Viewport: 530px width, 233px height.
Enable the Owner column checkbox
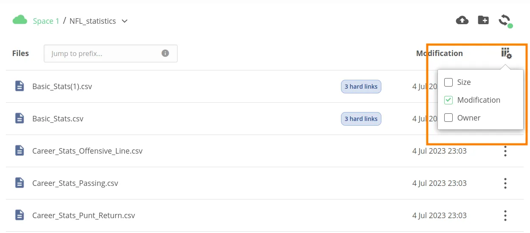pos(448,118)
